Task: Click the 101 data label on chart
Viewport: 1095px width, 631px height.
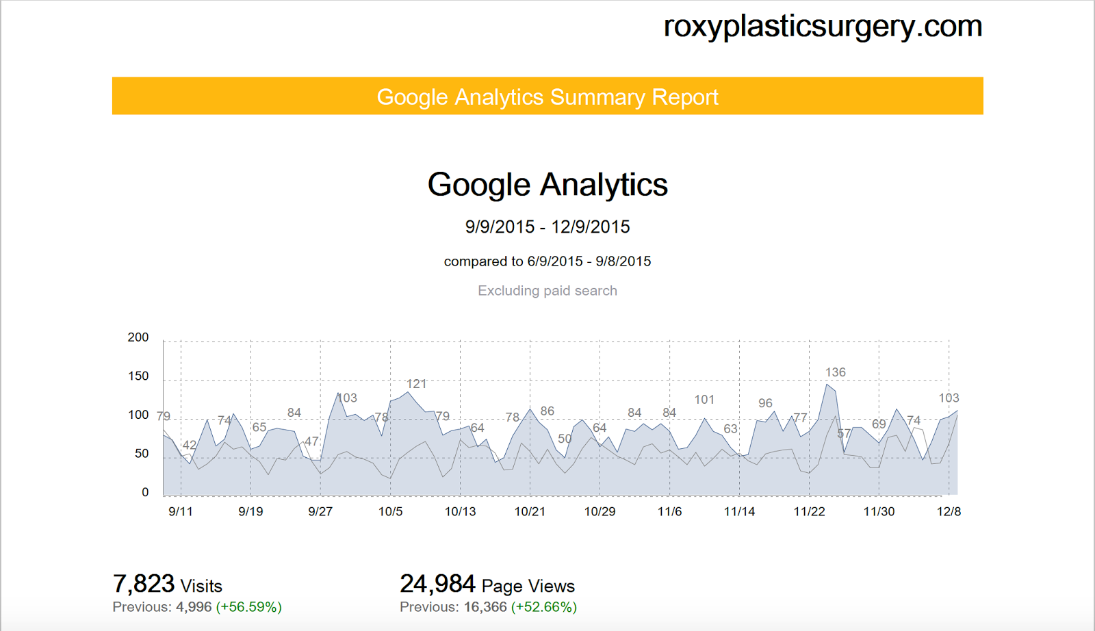Action: (x=705, y=400)
